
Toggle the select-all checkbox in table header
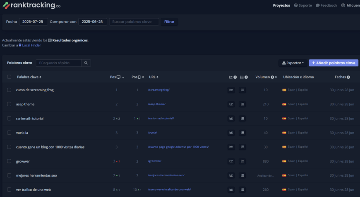point(9,77)
